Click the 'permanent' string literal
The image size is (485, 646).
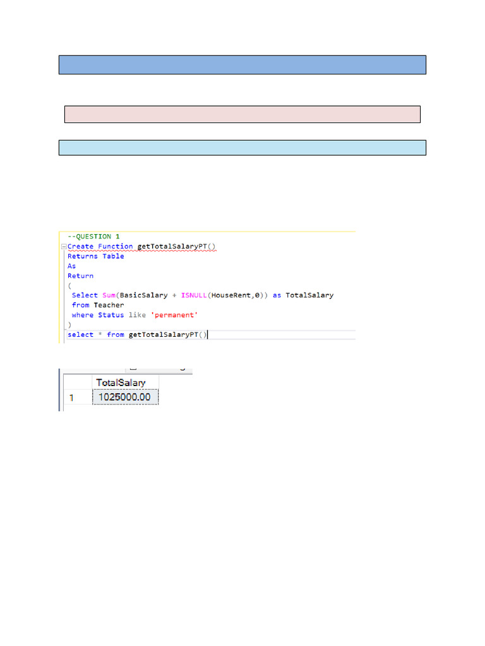tap(174, 315)
